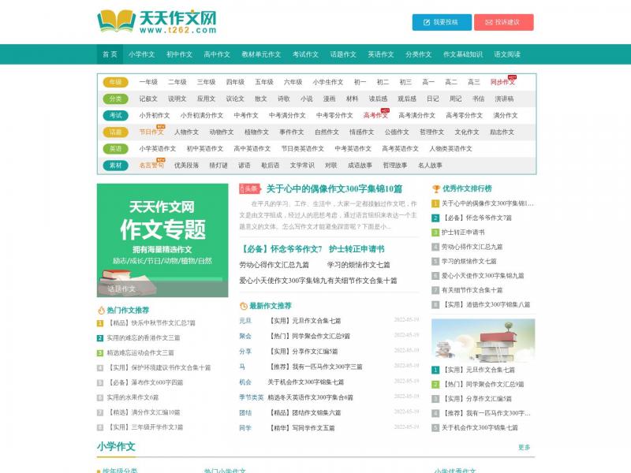
Task: Open 【热门】同学聚会作文汇总9篇 in latest list
Action: click(309, 336)
